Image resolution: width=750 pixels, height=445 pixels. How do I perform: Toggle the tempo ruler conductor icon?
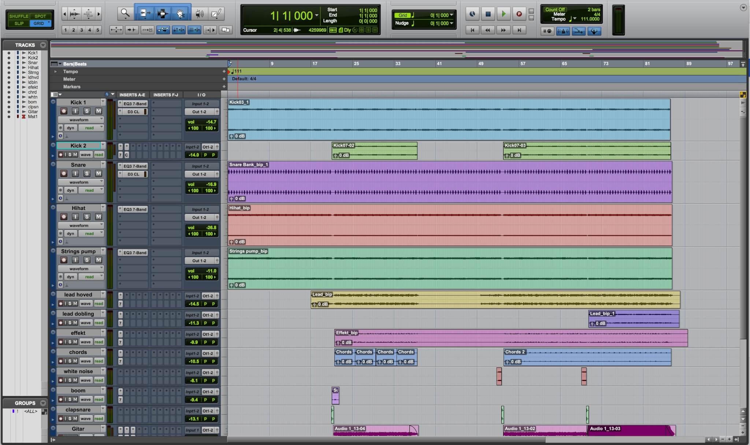pyautogui.click(x=594, y=31)
